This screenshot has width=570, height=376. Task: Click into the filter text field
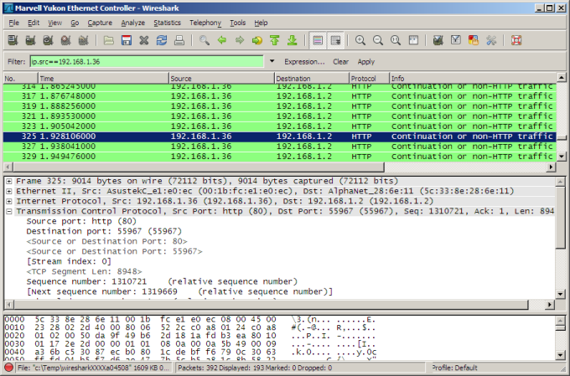pos(147,61)
